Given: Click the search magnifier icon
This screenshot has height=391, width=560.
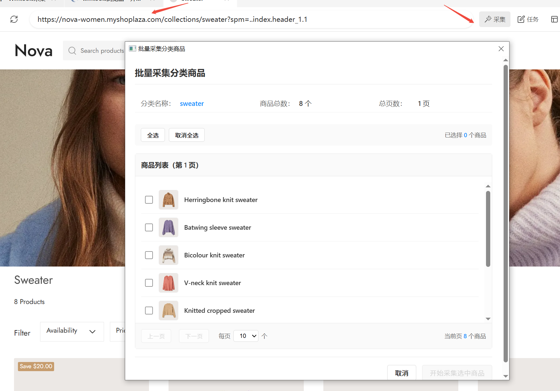Looking at the screenshot, I should click(72, 51).
